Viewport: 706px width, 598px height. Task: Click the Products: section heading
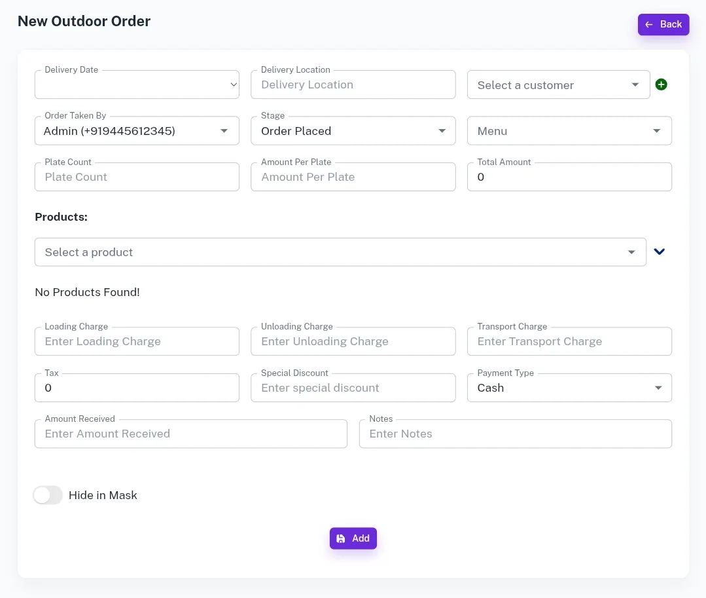62,217
